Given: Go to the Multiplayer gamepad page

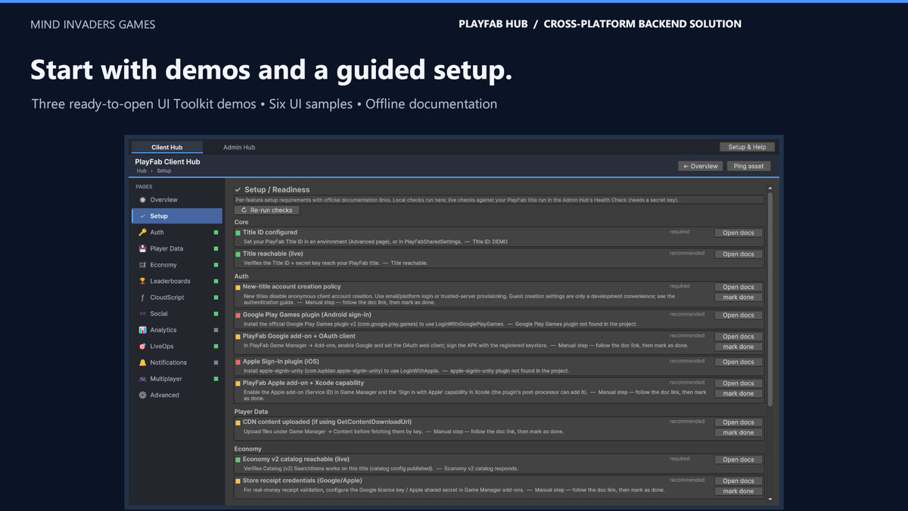Looking at the screenshot, I should (x=177, y=379).
